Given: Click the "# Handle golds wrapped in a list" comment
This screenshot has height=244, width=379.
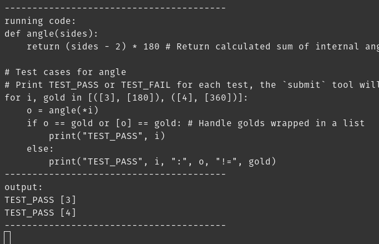Looking at the screenshot, I should coord(276,123).
